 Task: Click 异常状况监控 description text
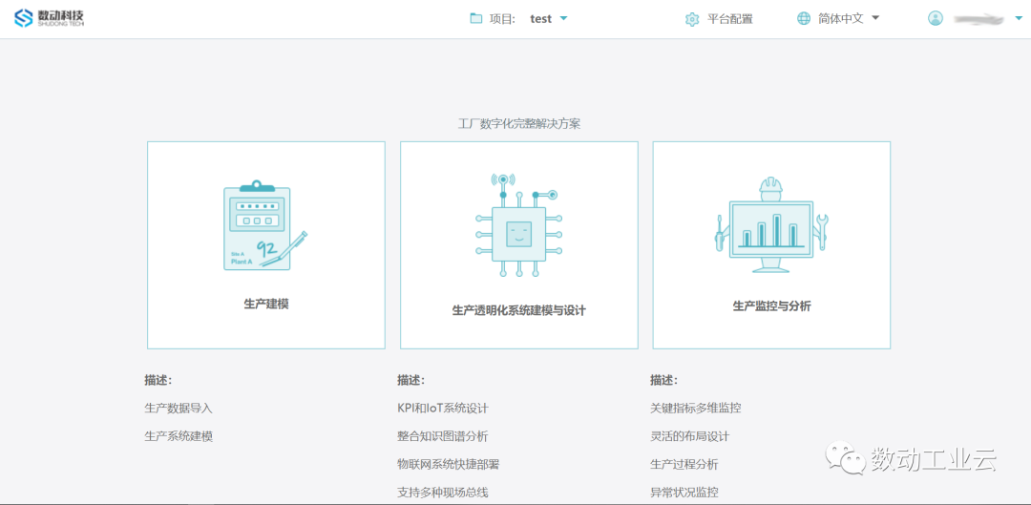684,492
